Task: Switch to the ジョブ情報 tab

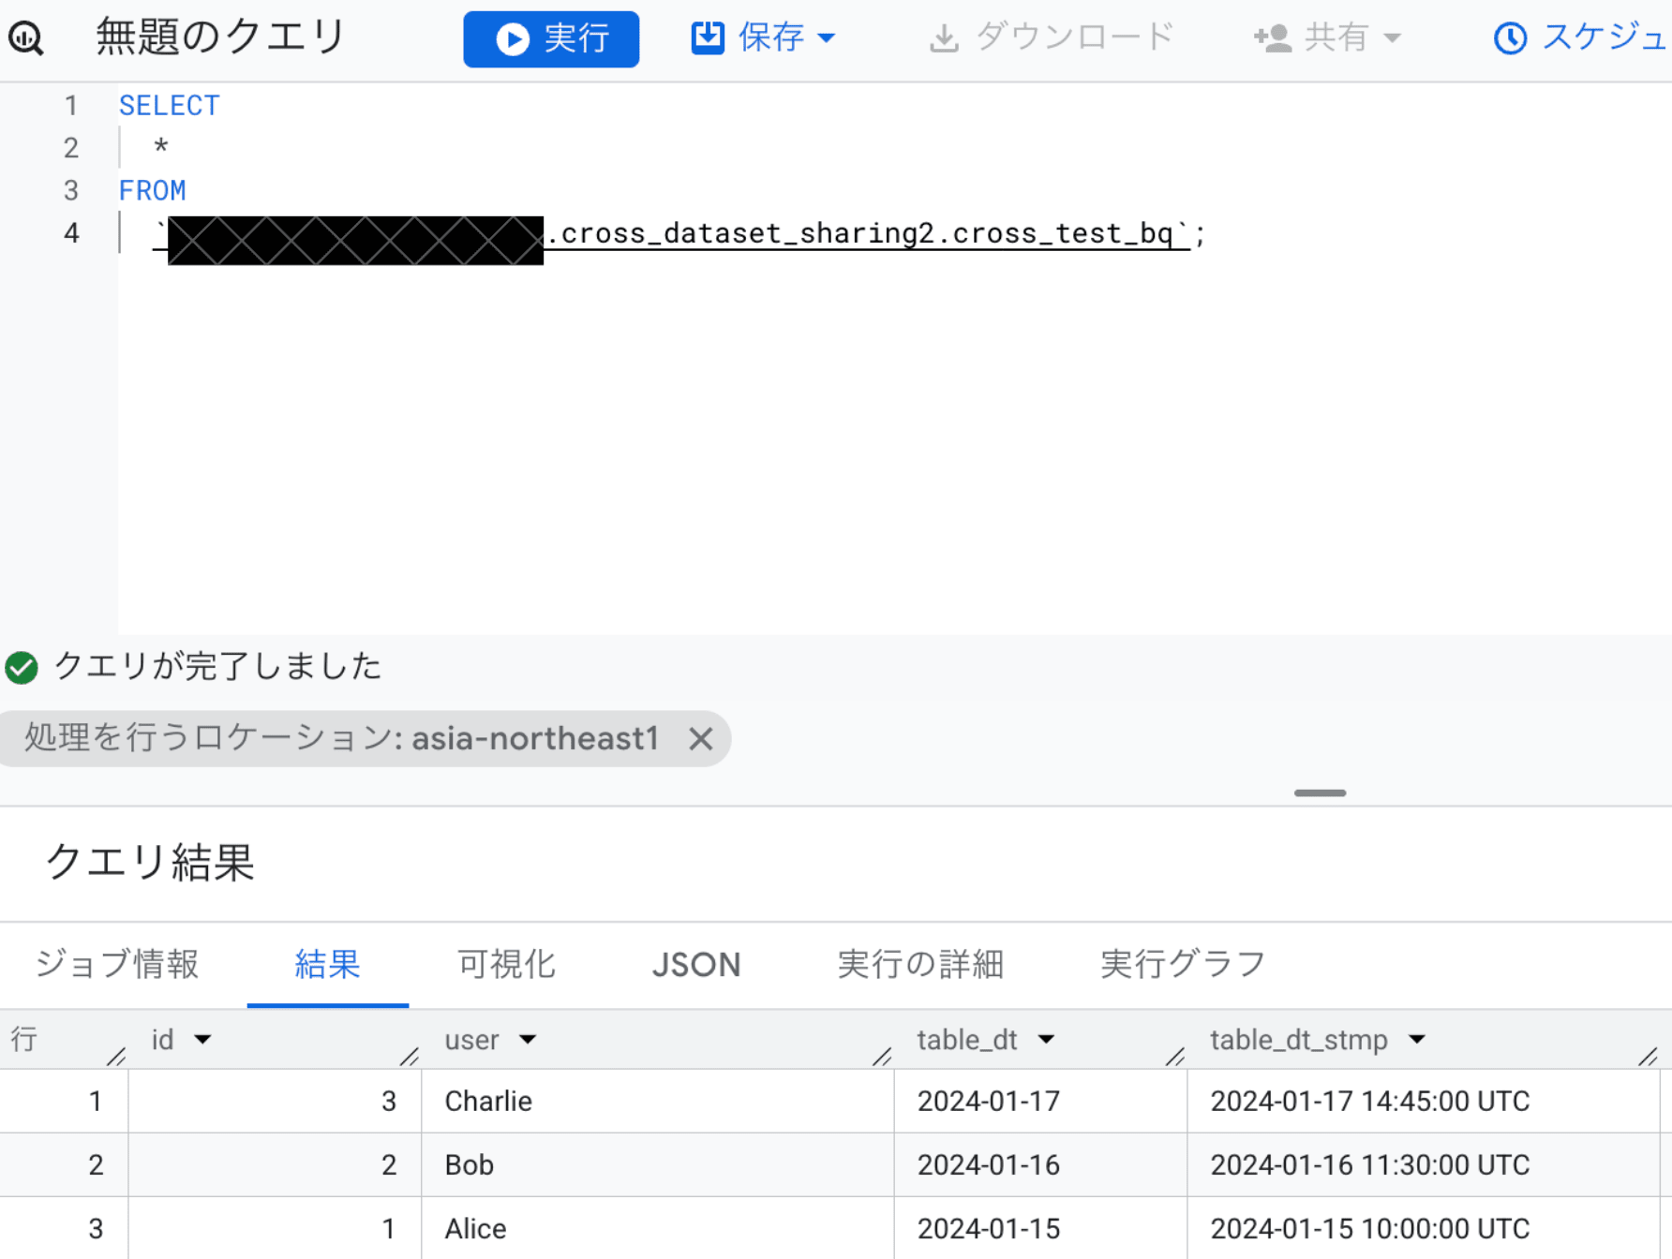Action: [116, 964]
